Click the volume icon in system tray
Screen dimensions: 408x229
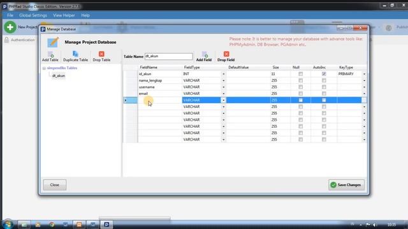click(x=374, y=225)
